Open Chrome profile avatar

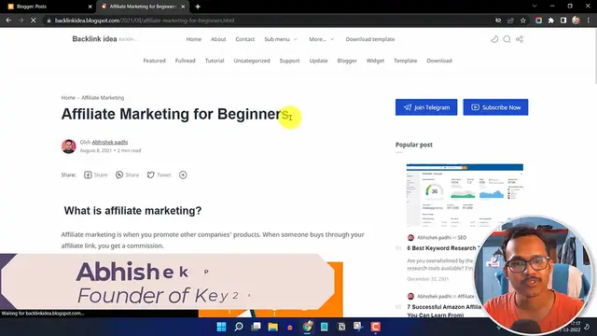pyautogui.click(x=576, y=21)
